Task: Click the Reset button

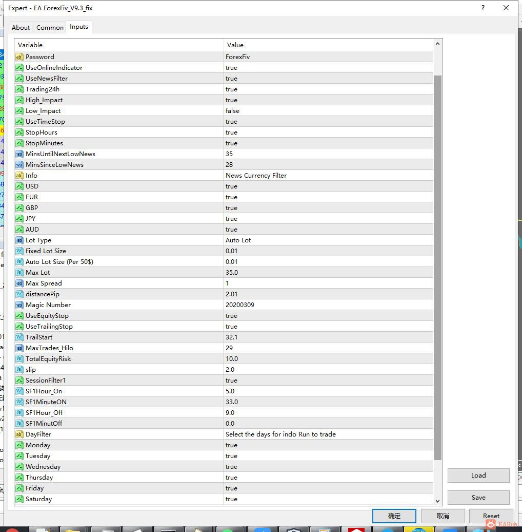Action: (x=491, y=516)
